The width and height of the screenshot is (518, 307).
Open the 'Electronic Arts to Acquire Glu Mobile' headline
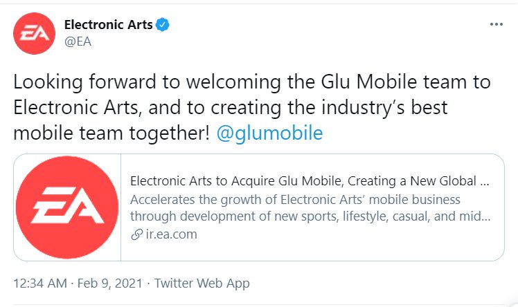pos(310,183)
